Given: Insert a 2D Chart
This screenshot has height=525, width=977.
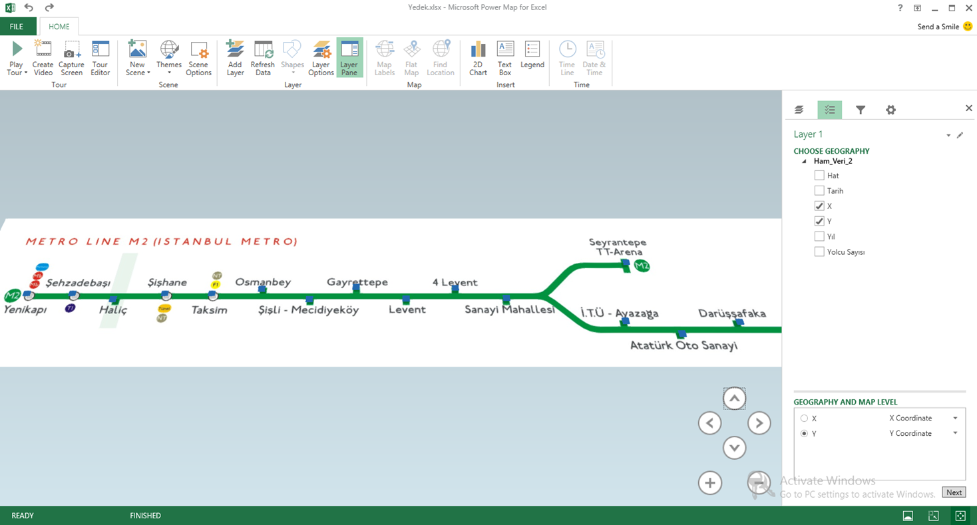Looking at the screenshot, I should tap(478, 59).
